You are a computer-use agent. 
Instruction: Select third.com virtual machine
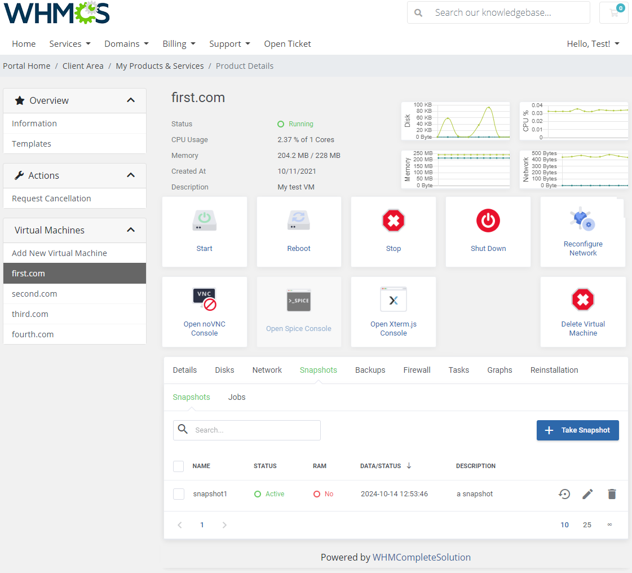pyautogui.click(x=74, y=314)
